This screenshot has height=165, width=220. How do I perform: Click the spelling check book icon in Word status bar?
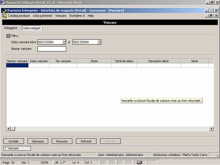click(x=140, y=162)
